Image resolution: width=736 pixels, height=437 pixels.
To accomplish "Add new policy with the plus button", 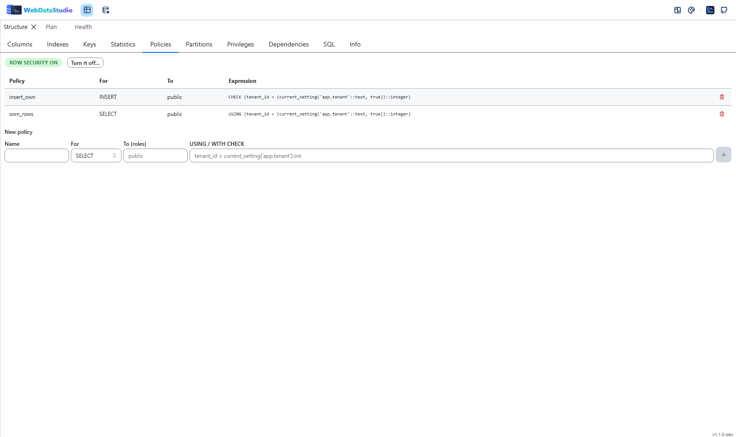I will click(724, 155).
